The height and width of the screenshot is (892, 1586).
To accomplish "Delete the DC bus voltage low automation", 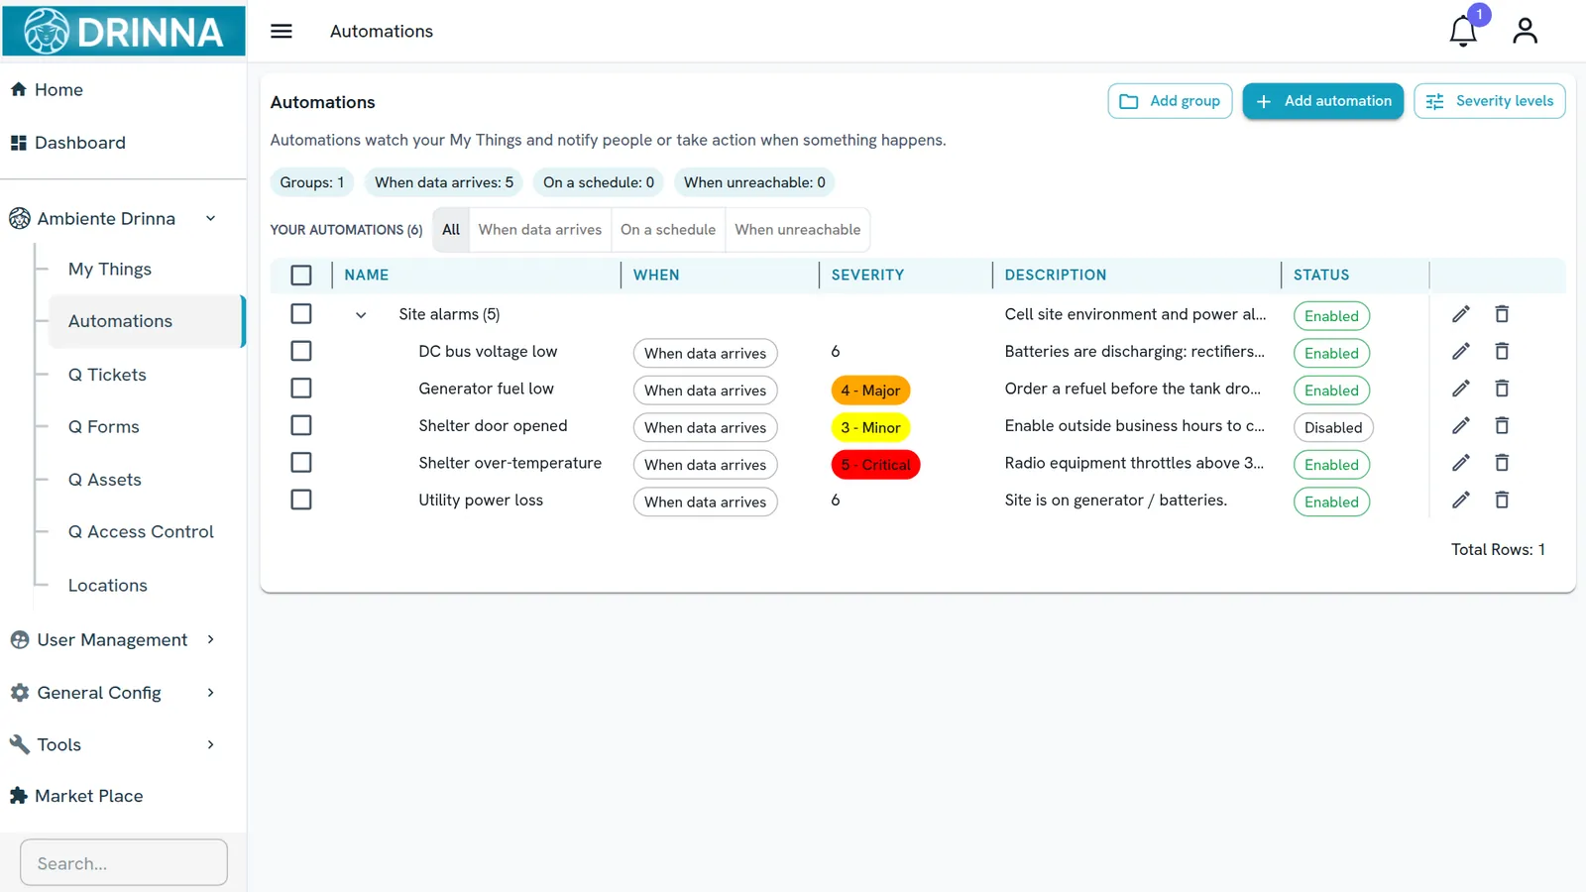I will click(1502, 351).
